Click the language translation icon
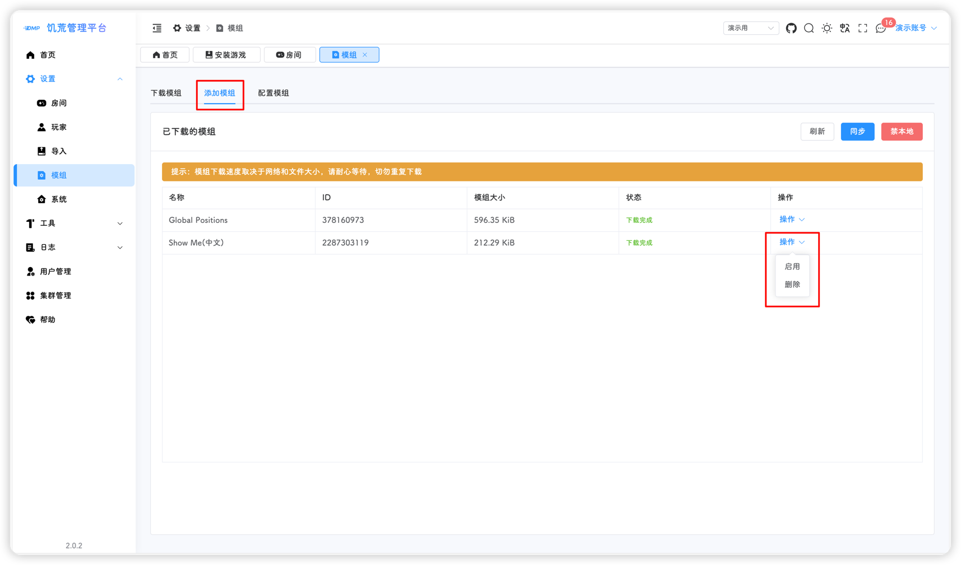961x565 pixels. tap(844, 28)
